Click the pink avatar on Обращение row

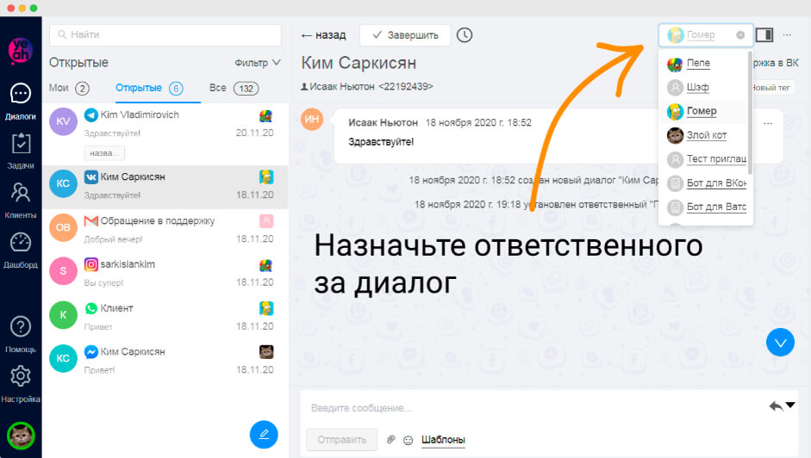tap(266, 221)
